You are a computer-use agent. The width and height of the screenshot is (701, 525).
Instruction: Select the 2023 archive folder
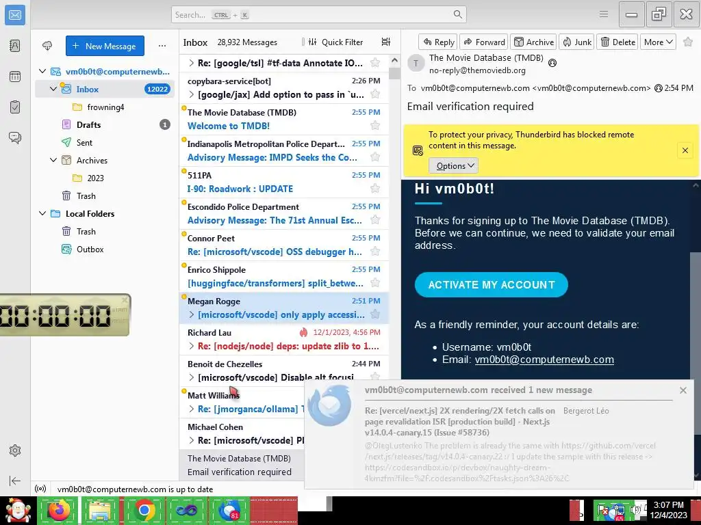pos(105,178)
